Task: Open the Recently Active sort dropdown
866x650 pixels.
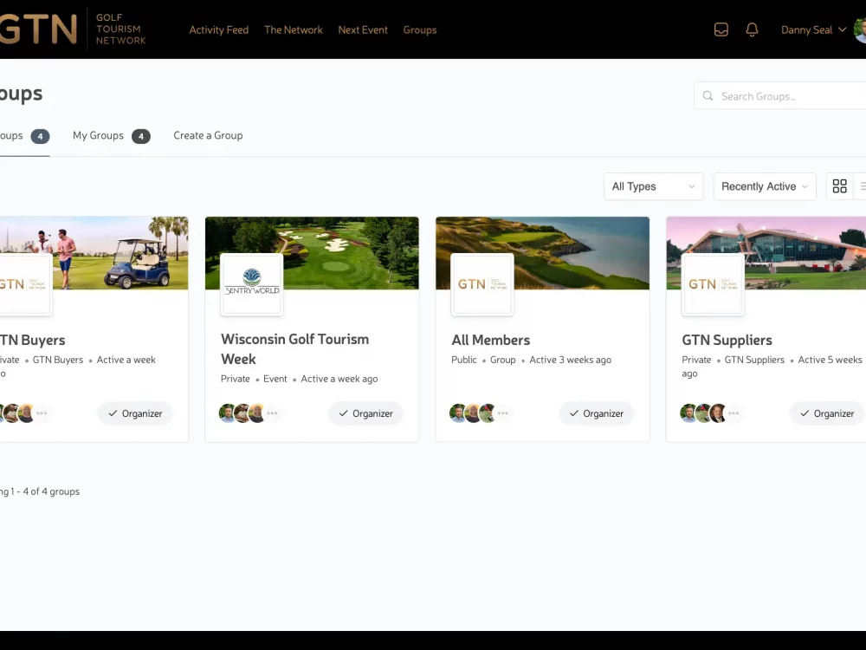Action: click(x=764, y=186)
